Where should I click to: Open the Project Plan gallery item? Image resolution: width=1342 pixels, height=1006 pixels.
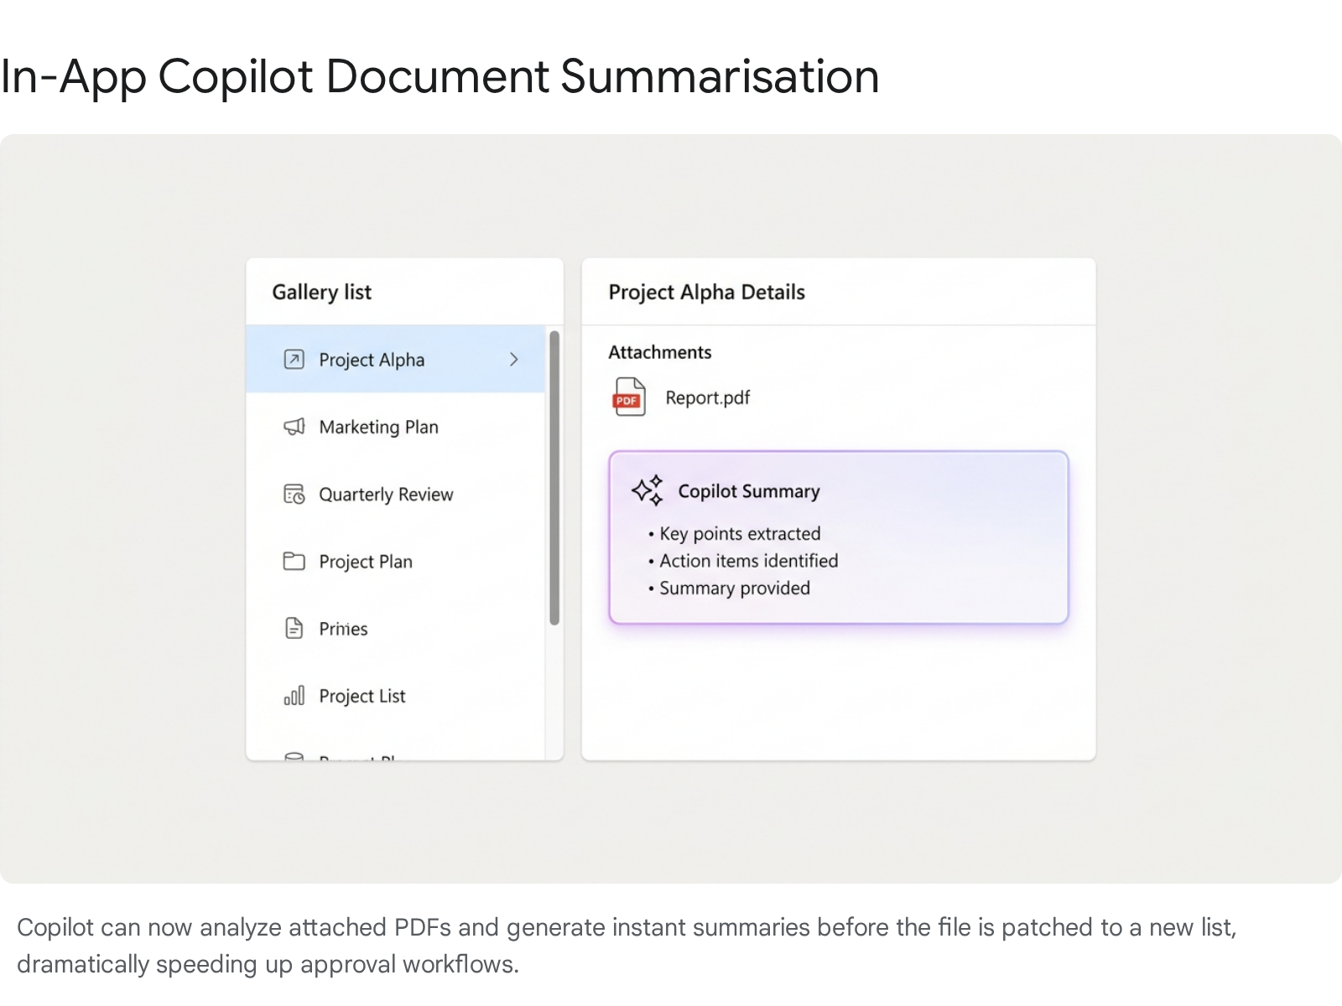click(x=366, y=562)
